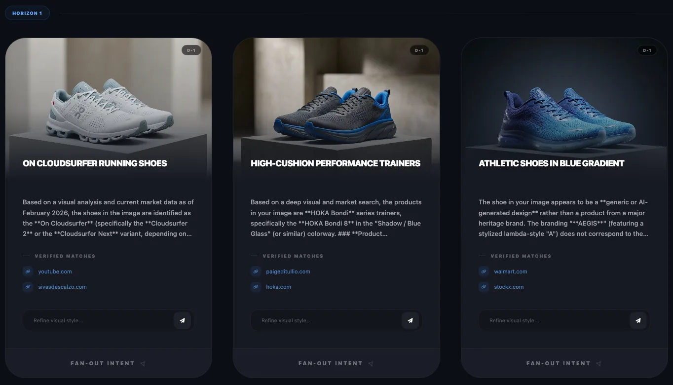This screenshot has height=385, width=673.
Task: Select the Horizon 1 pill label
Action: (x=27, y=13)
